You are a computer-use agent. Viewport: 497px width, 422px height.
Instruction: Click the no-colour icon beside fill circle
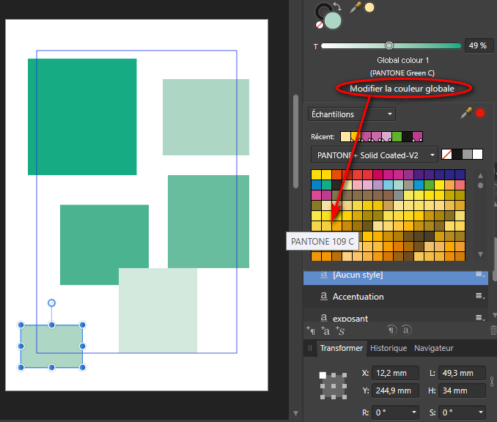click(x=319, y=25)
